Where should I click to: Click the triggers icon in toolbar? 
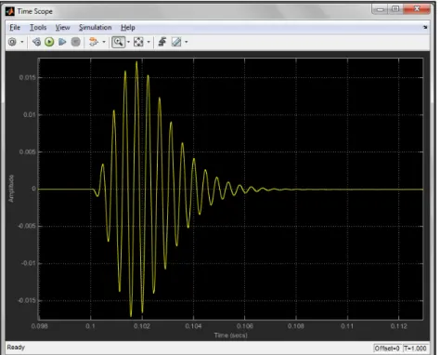(162, 42)
